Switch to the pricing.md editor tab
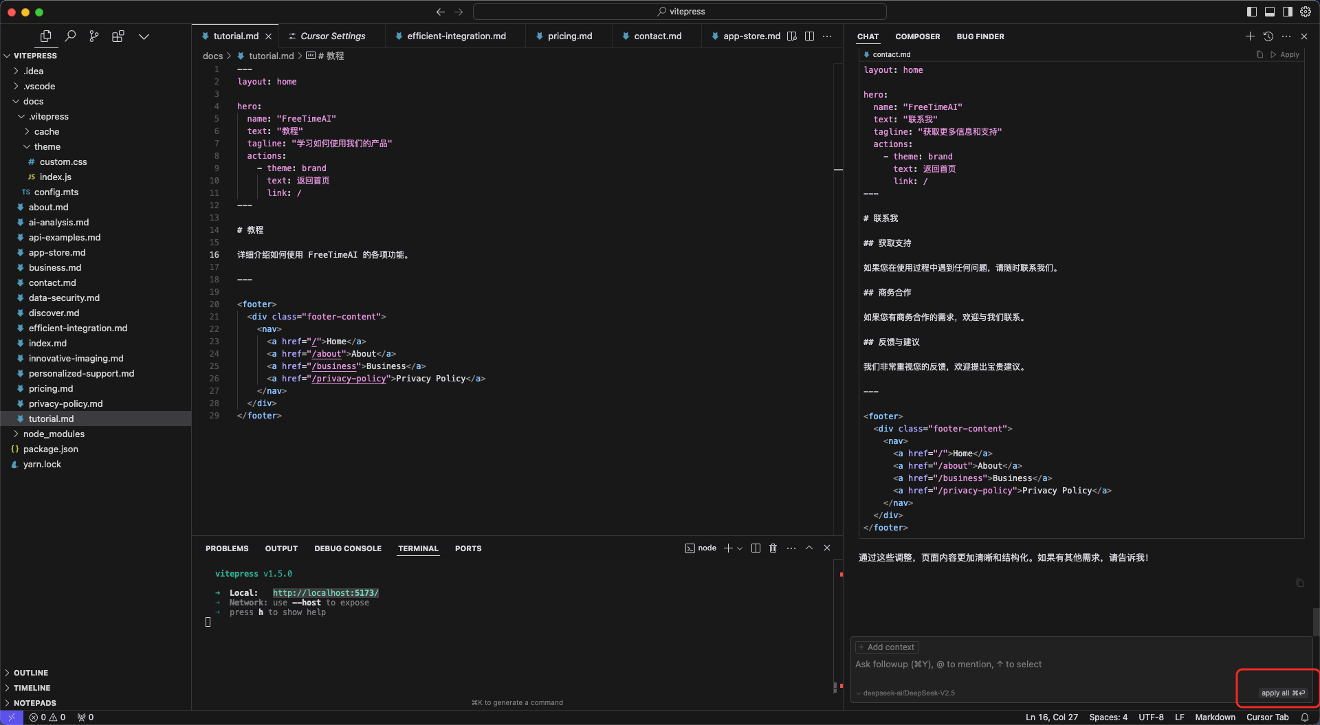The height and width of the screenshot is (725, 1320). tap(569, 36)
